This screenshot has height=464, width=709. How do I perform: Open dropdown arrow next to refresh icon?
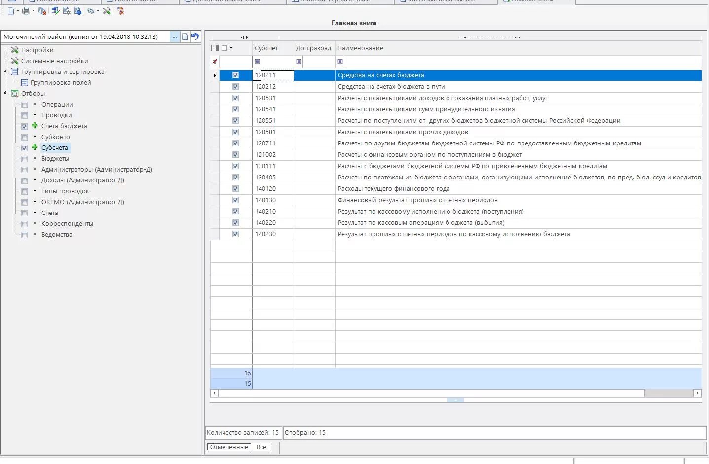pos(98,11)
